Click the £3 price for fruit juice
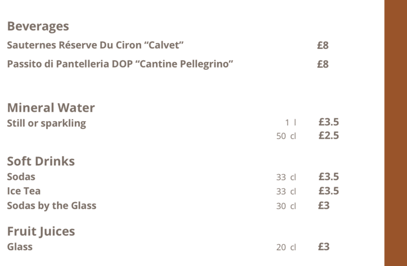 pos(324,247)
